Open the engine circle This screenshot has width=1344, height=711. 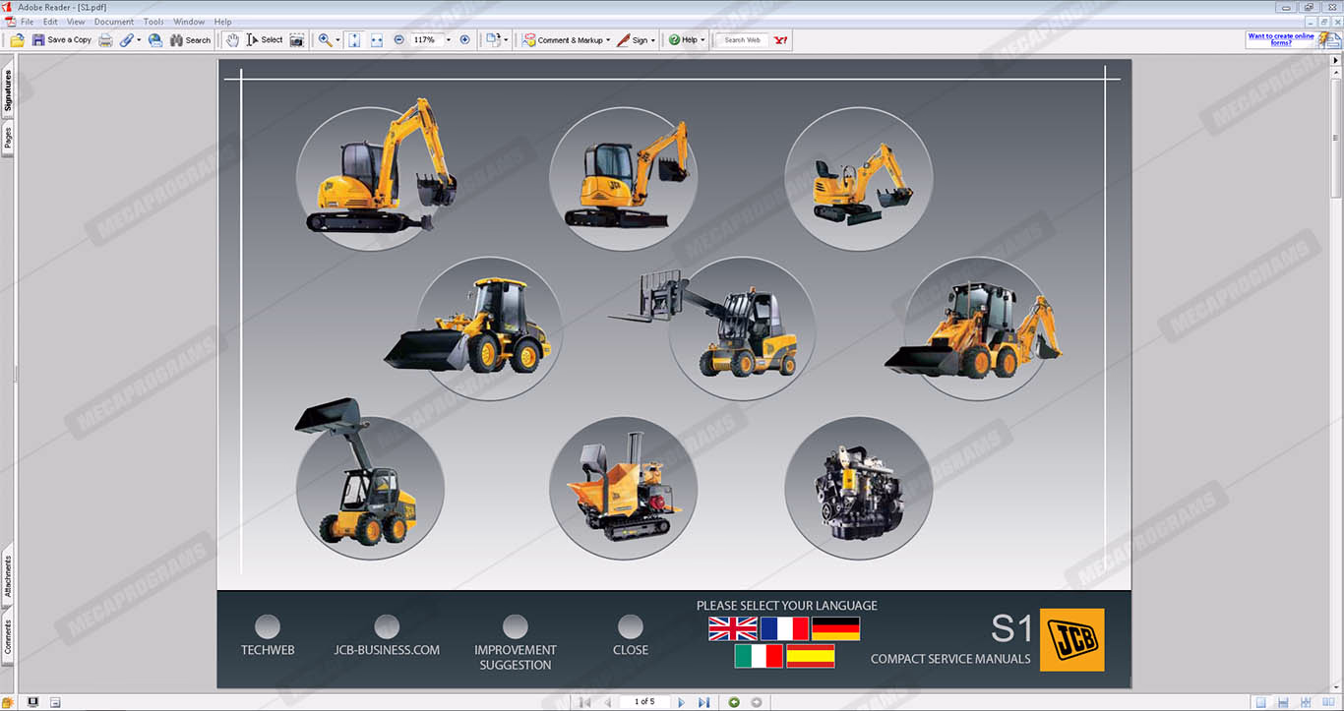858,488
